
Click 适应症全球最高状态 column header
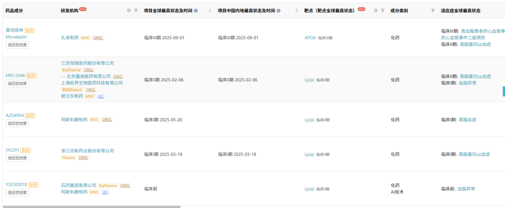(461, 11)
